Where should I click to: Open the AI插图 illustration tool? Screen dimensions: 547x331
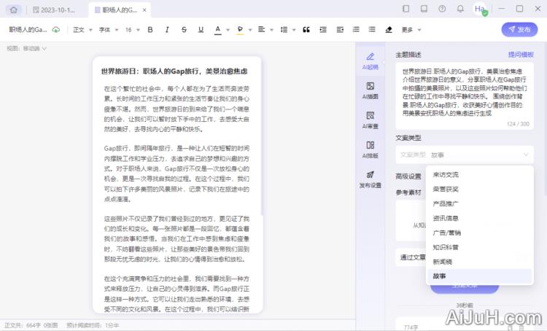click(370, 90)
